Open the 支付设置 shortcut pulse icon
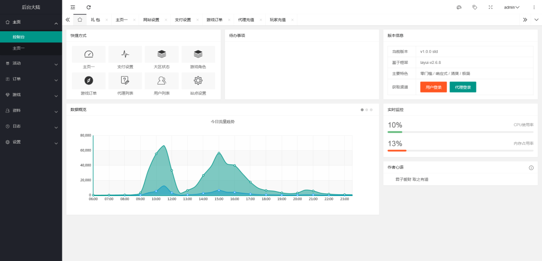 tap(125, 54)
